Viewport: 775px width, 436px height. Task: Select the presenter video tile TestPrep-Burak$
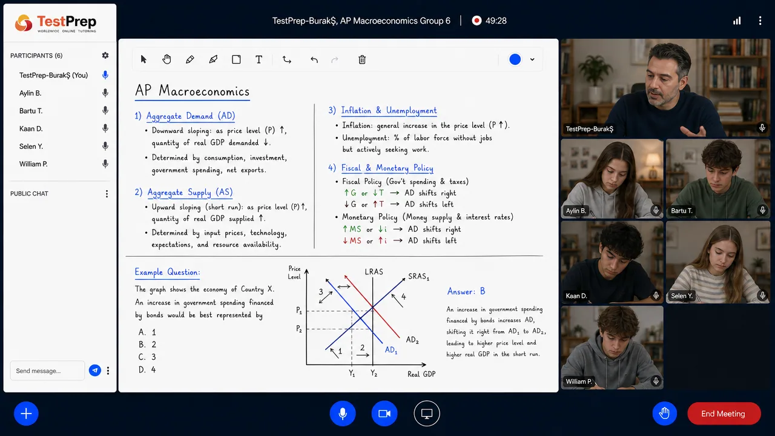(665, 88)
